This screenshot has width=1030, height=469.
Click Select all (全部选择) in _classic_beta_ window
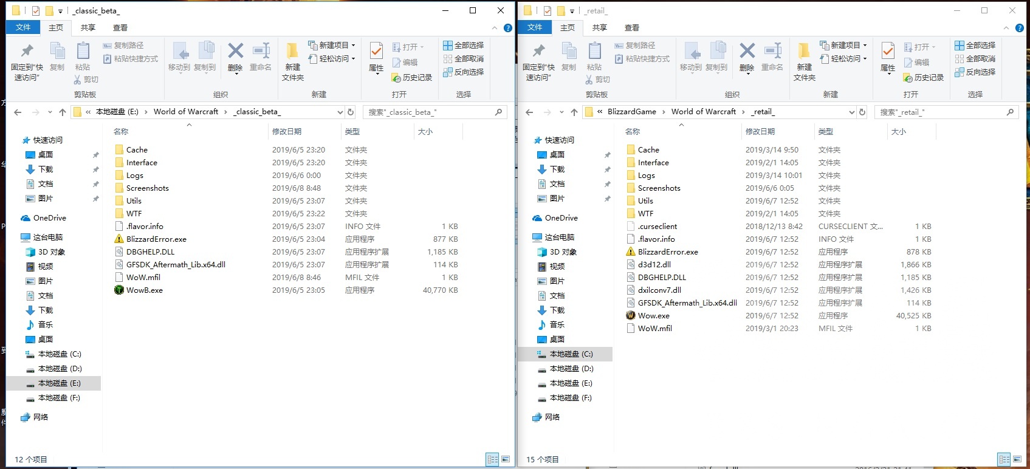[464, 46]
